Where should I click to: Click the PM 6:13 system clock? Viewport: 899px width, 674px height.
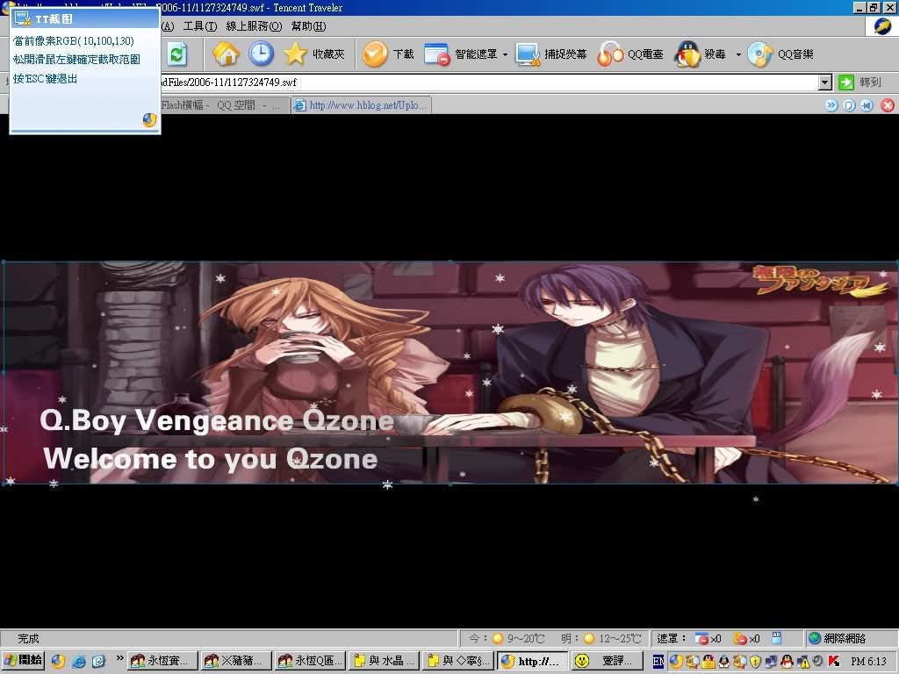point(868,662)
